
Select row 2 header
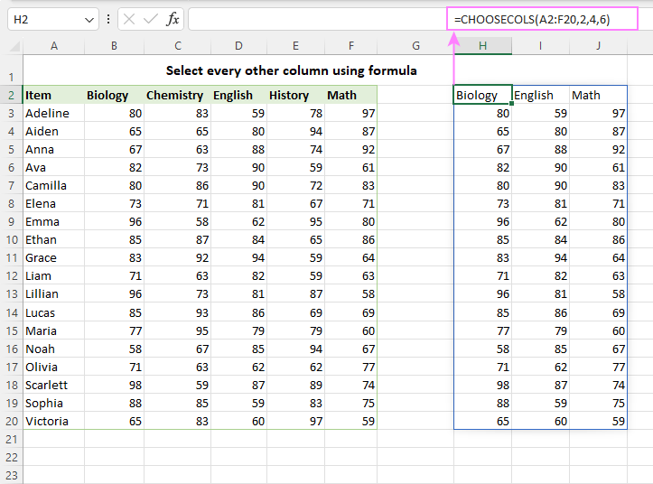coord(11,95)
